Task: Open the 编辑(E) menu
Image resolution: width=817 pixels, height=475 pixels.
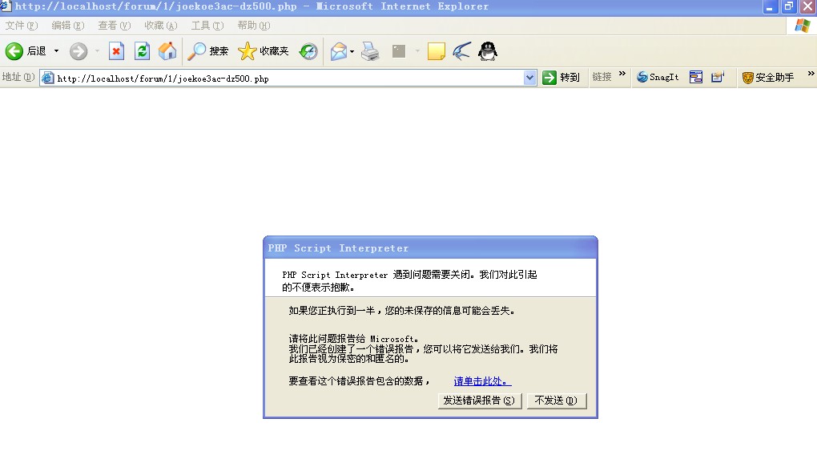Action: (68, 26)
